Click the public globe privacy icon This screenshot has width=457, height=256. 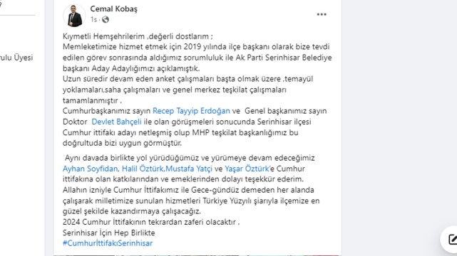point(106,20)
